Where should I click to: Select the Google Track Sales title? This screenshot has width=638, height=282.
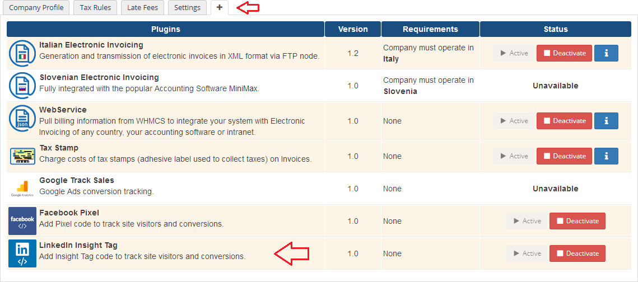77,180
